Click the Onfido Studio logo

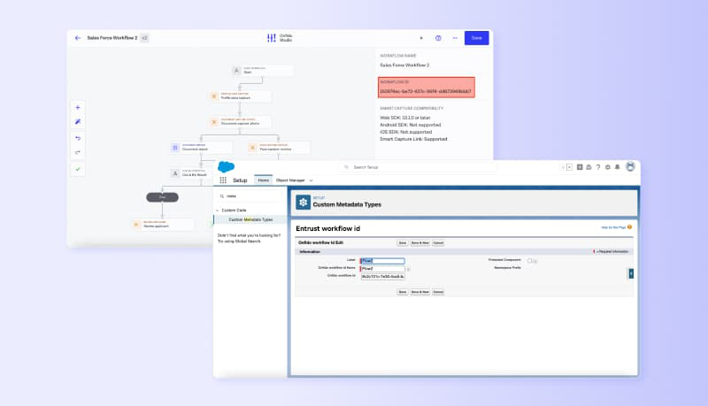(x=280, y=38)
